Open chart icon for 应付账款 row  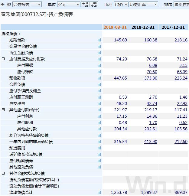pyautogui.click(x=99, y=72)
